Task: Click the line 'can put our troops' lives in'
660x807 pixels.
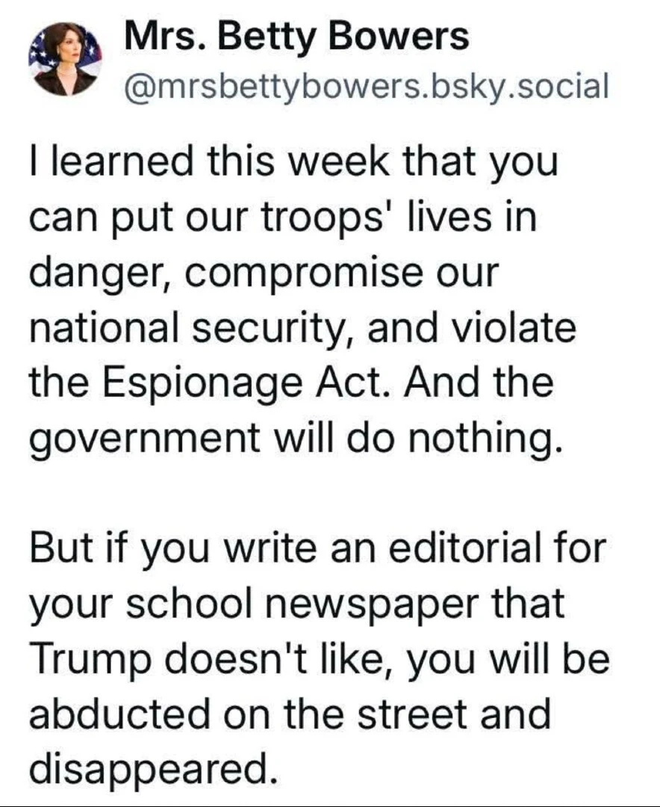Action: 284,217
